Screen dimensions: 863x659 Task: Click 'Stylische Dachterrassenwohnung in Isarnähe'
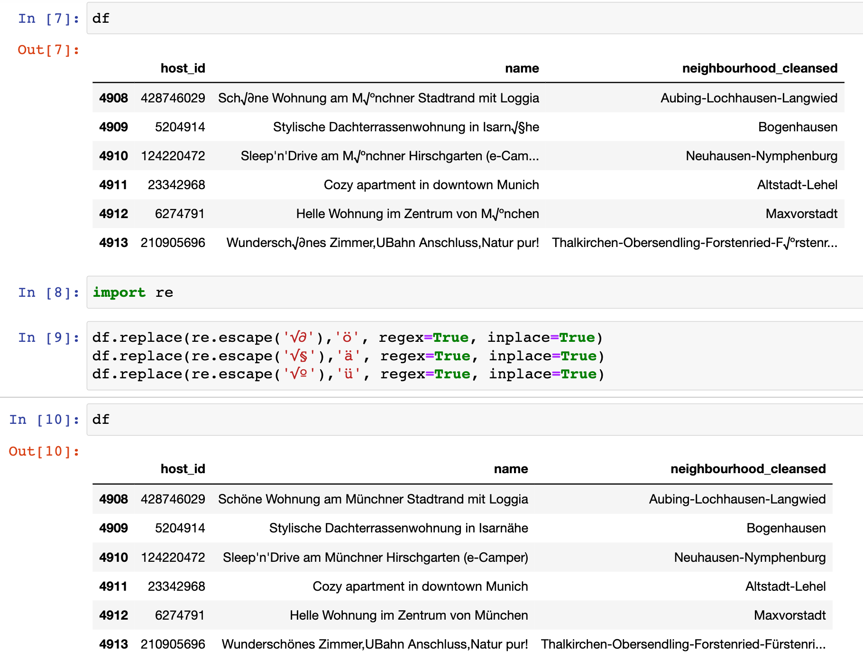pos(398,528)
